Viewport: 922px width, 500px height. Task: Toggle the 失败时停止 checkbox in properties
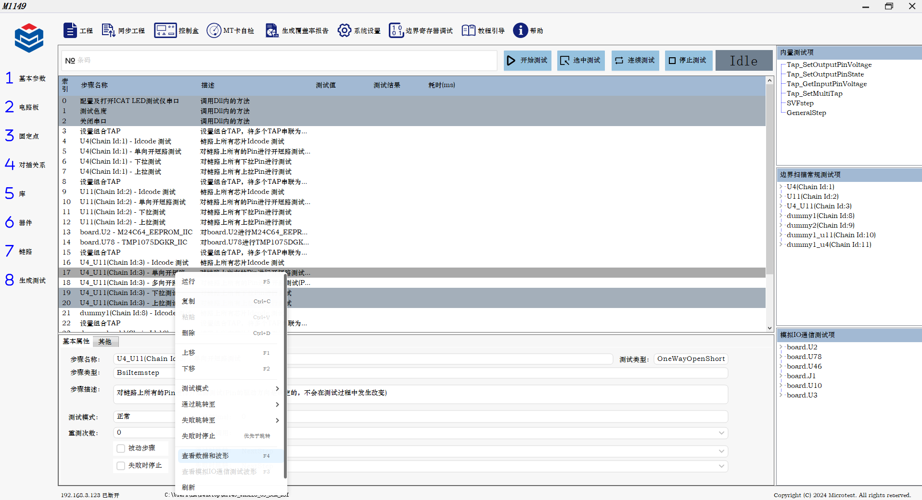point(121,466)
